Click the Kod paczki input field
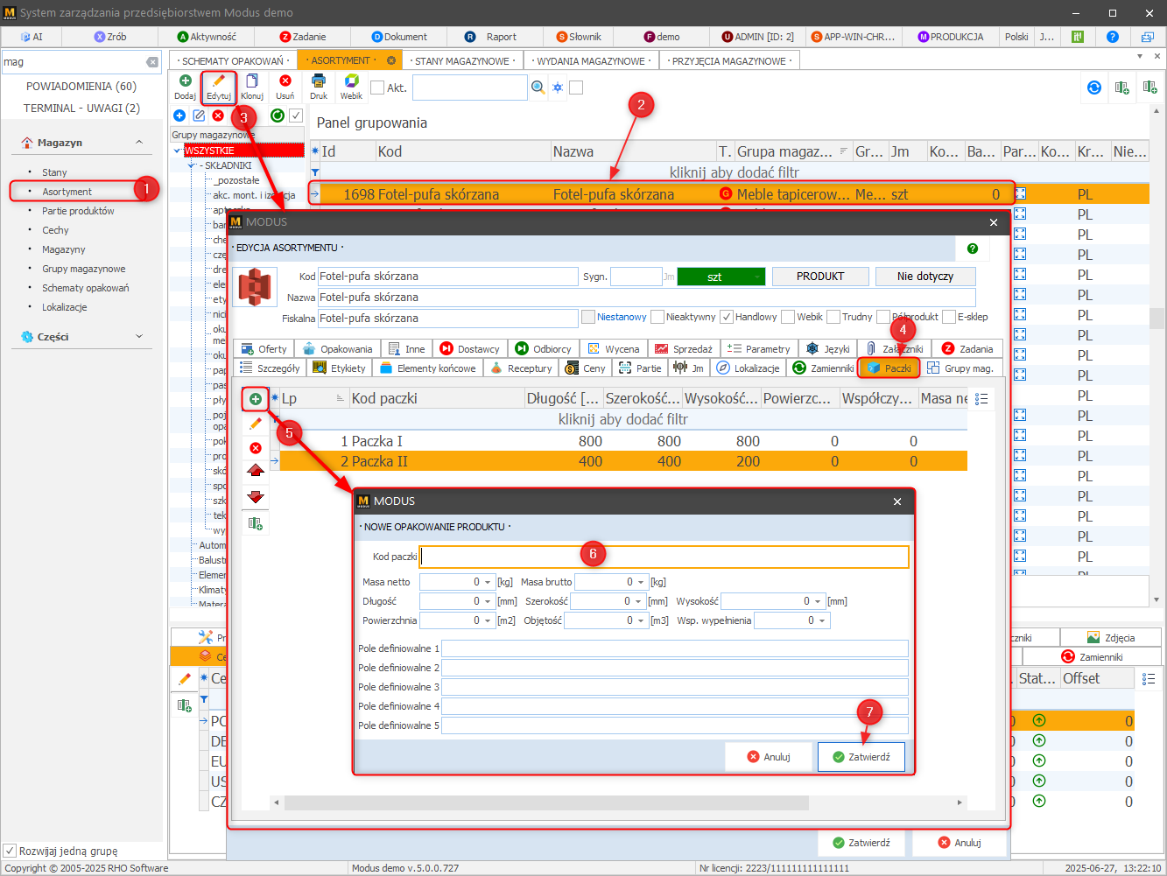This screenshot has height=876, width=1167. (664, 557)
